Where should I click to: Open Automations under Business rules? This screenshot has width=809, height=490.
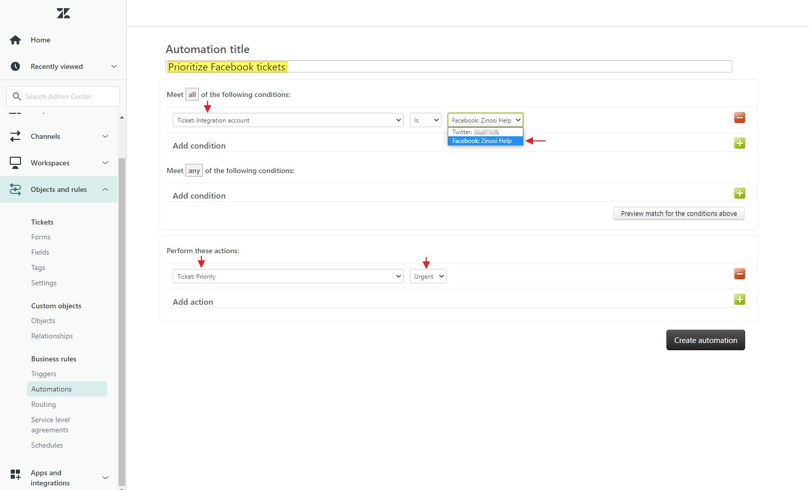click(x=67, y=389)
